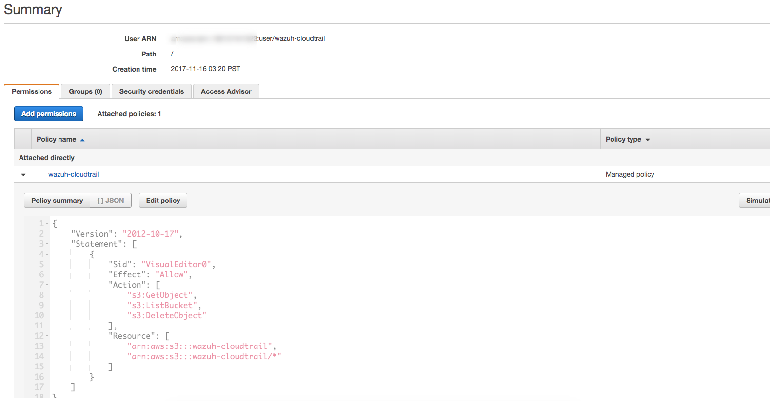Fold the Action array at line 7
This screenshot has height=401, width=770.
(47, 285)
